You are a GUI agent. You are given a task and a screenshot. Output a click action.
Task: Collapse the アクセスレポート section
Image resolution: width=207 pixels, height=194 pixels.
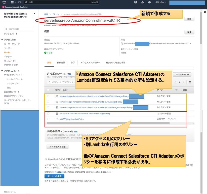[x=2, y=71]
